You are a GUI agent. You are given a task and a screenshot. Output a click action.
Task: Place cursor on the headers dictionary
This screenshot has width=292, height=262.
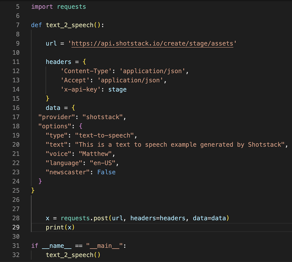click(58, 61)
